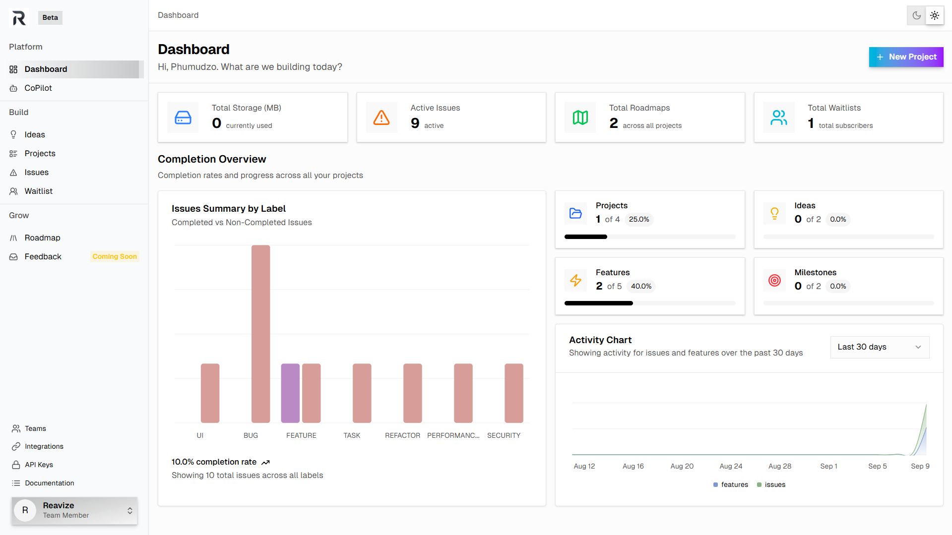Click the Reavize R logo
The height and width of the screenshot is (535, 952).
19,18
